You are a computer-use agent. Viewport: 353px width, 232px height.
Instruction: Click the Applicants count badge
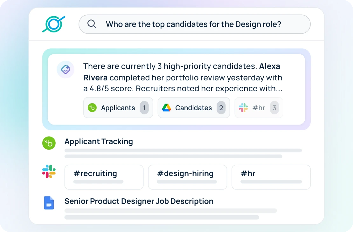(145, 108)
